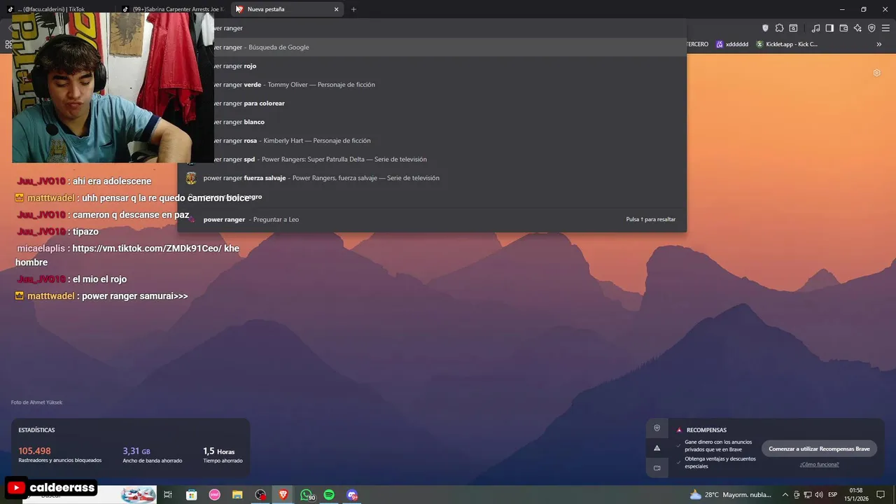This screenshot has height=504, width=896.
Task: Open the Brave VPN shield icon
Action: [871, 28]
